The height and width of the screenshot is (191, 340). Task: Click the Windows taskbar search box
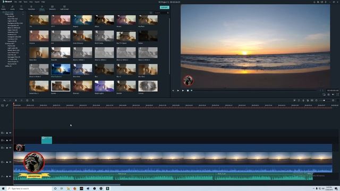click(x=29, y=189)
